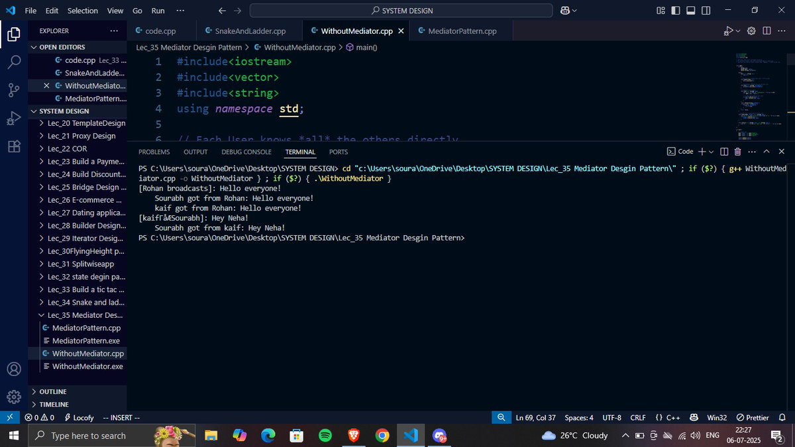795x447 pixels.
Task: Toggle the bottom Panel visibility
Action: coord(691,11)
